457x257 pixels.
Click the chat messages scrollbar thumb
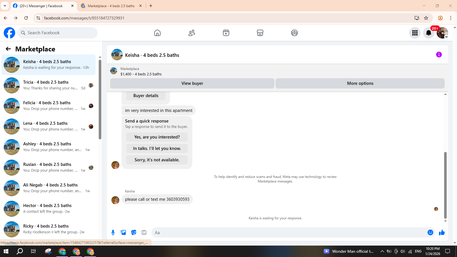tap(445, 185)
